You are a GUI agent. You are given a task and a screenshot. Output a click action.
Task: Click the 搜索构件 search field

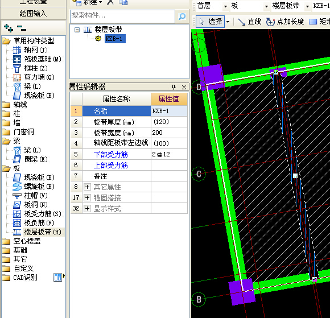point(122,16)
